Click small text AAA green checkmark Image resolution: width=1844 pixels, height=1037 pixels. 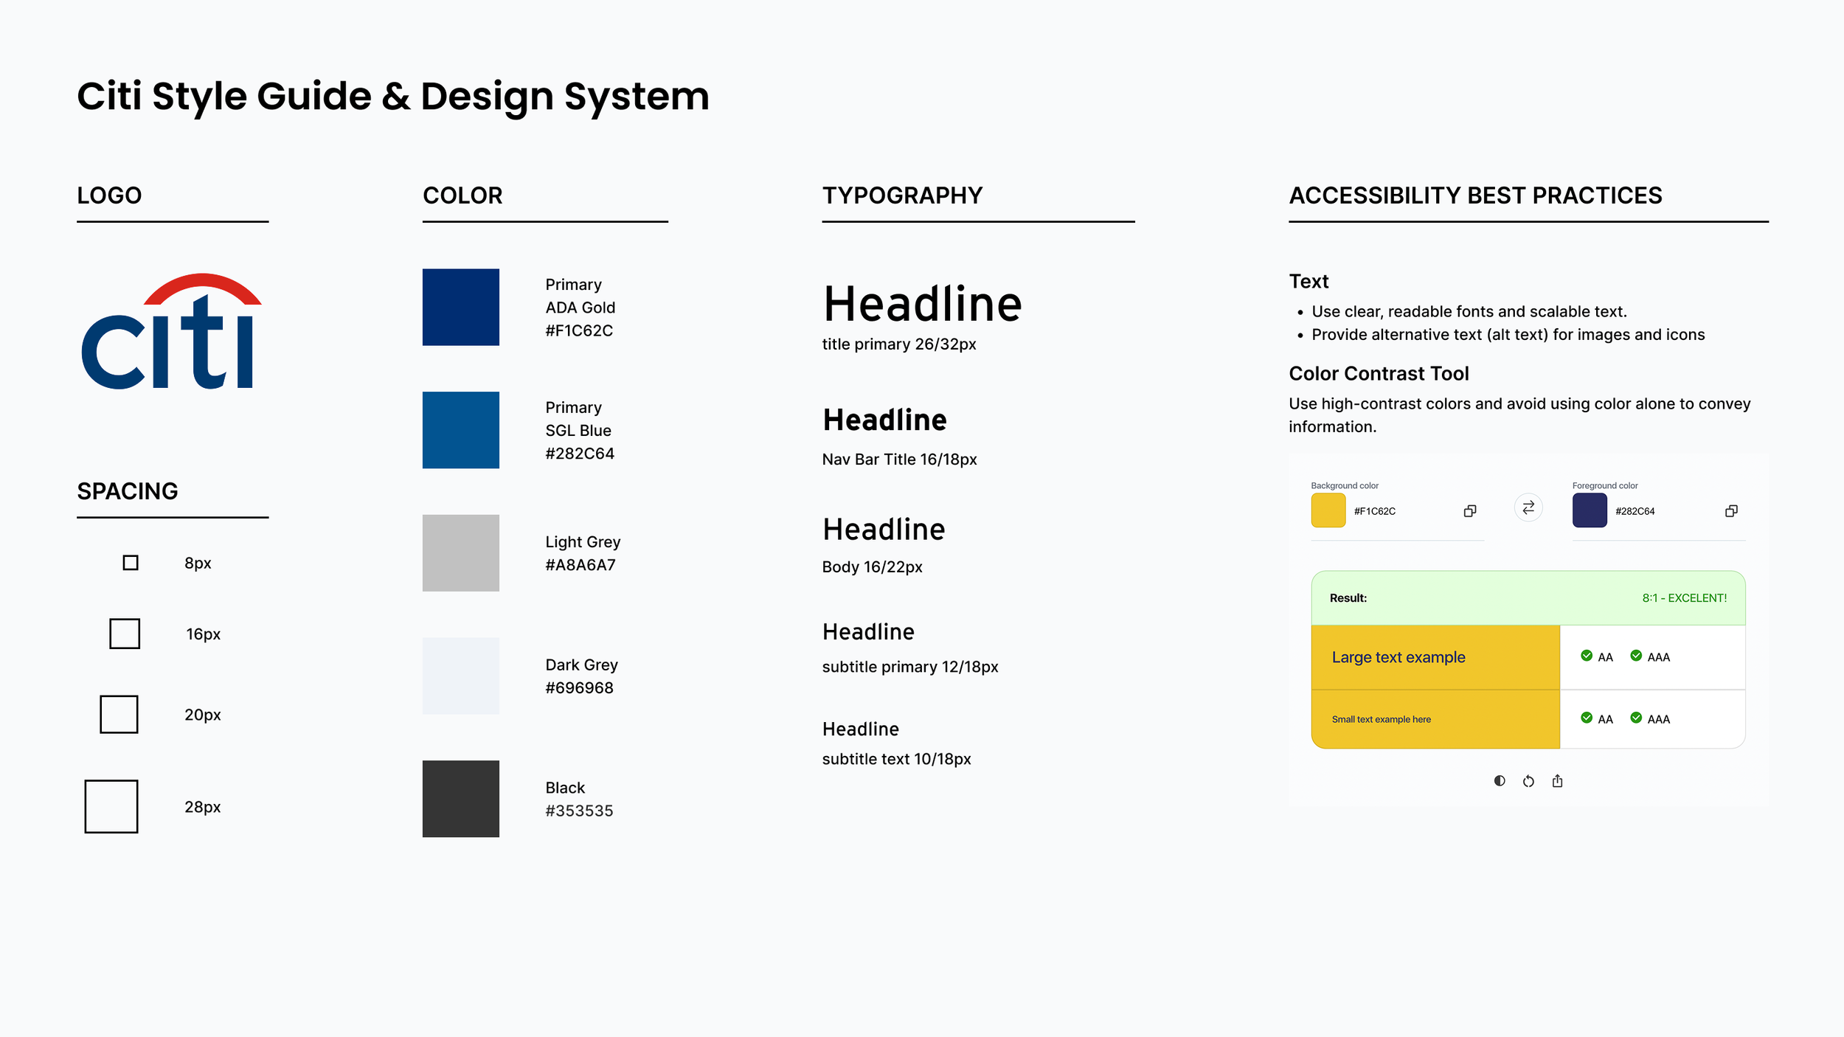[x=1635, y=718]
